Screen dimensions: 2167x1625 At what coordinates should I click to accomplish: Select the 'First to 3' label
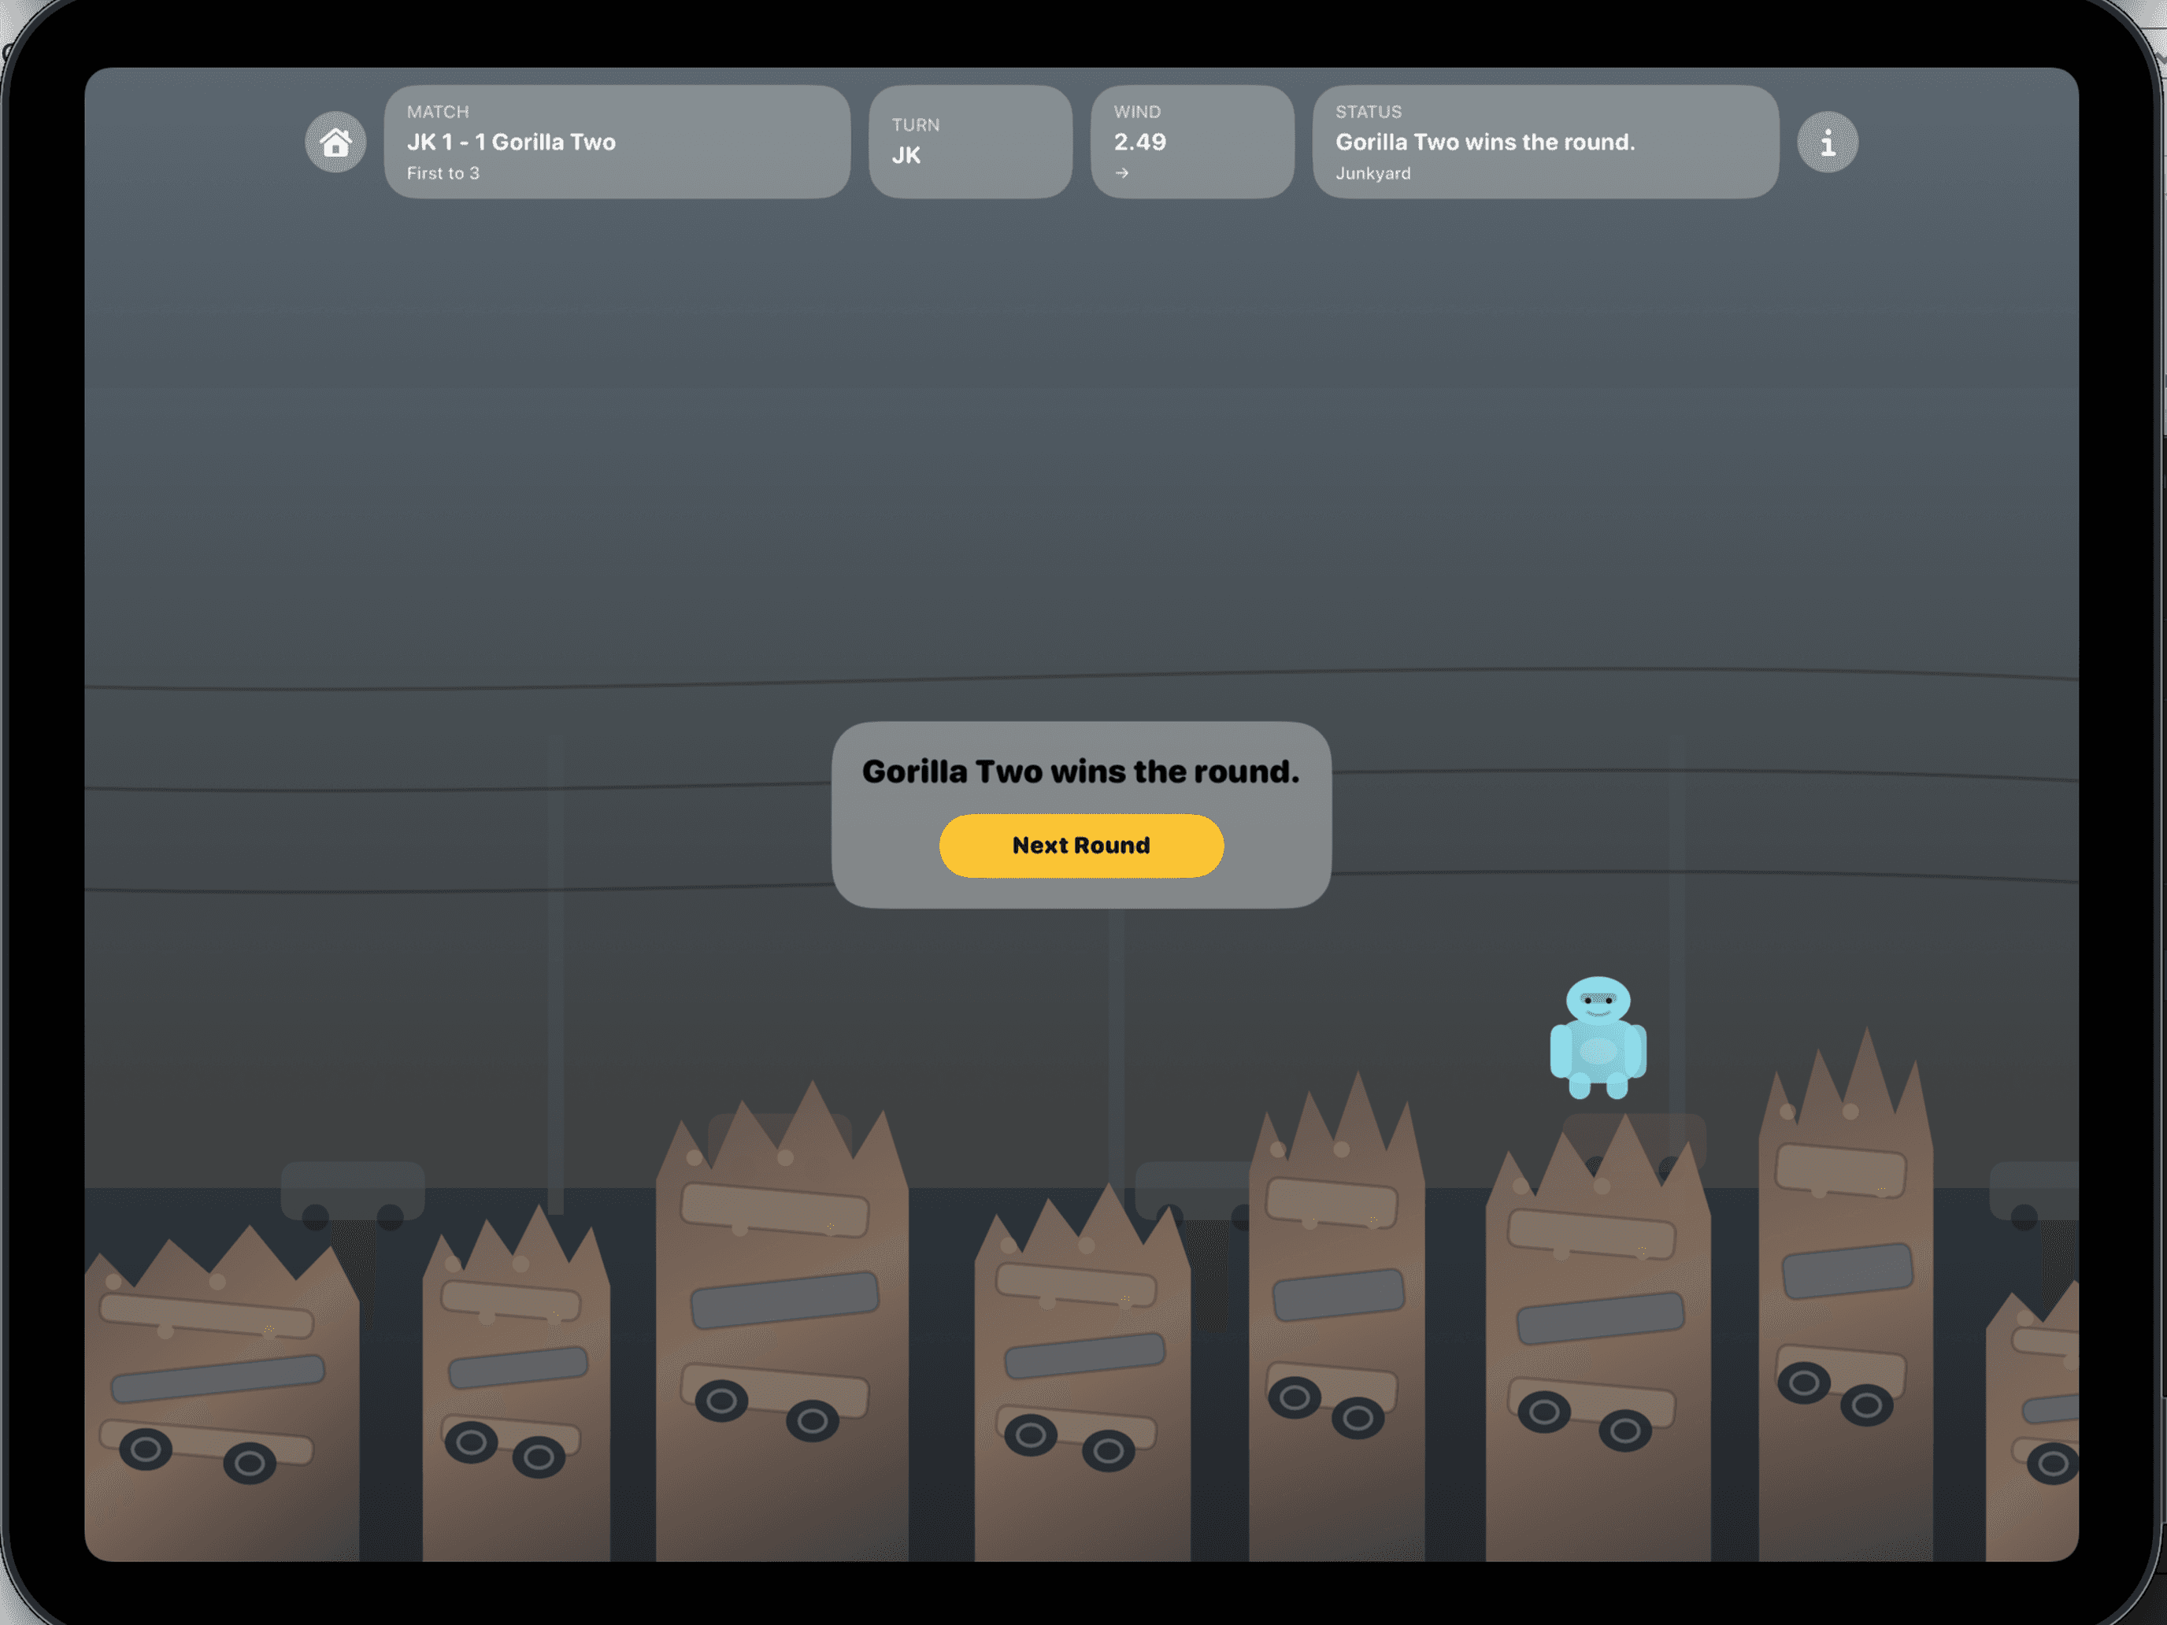(443, 173)
